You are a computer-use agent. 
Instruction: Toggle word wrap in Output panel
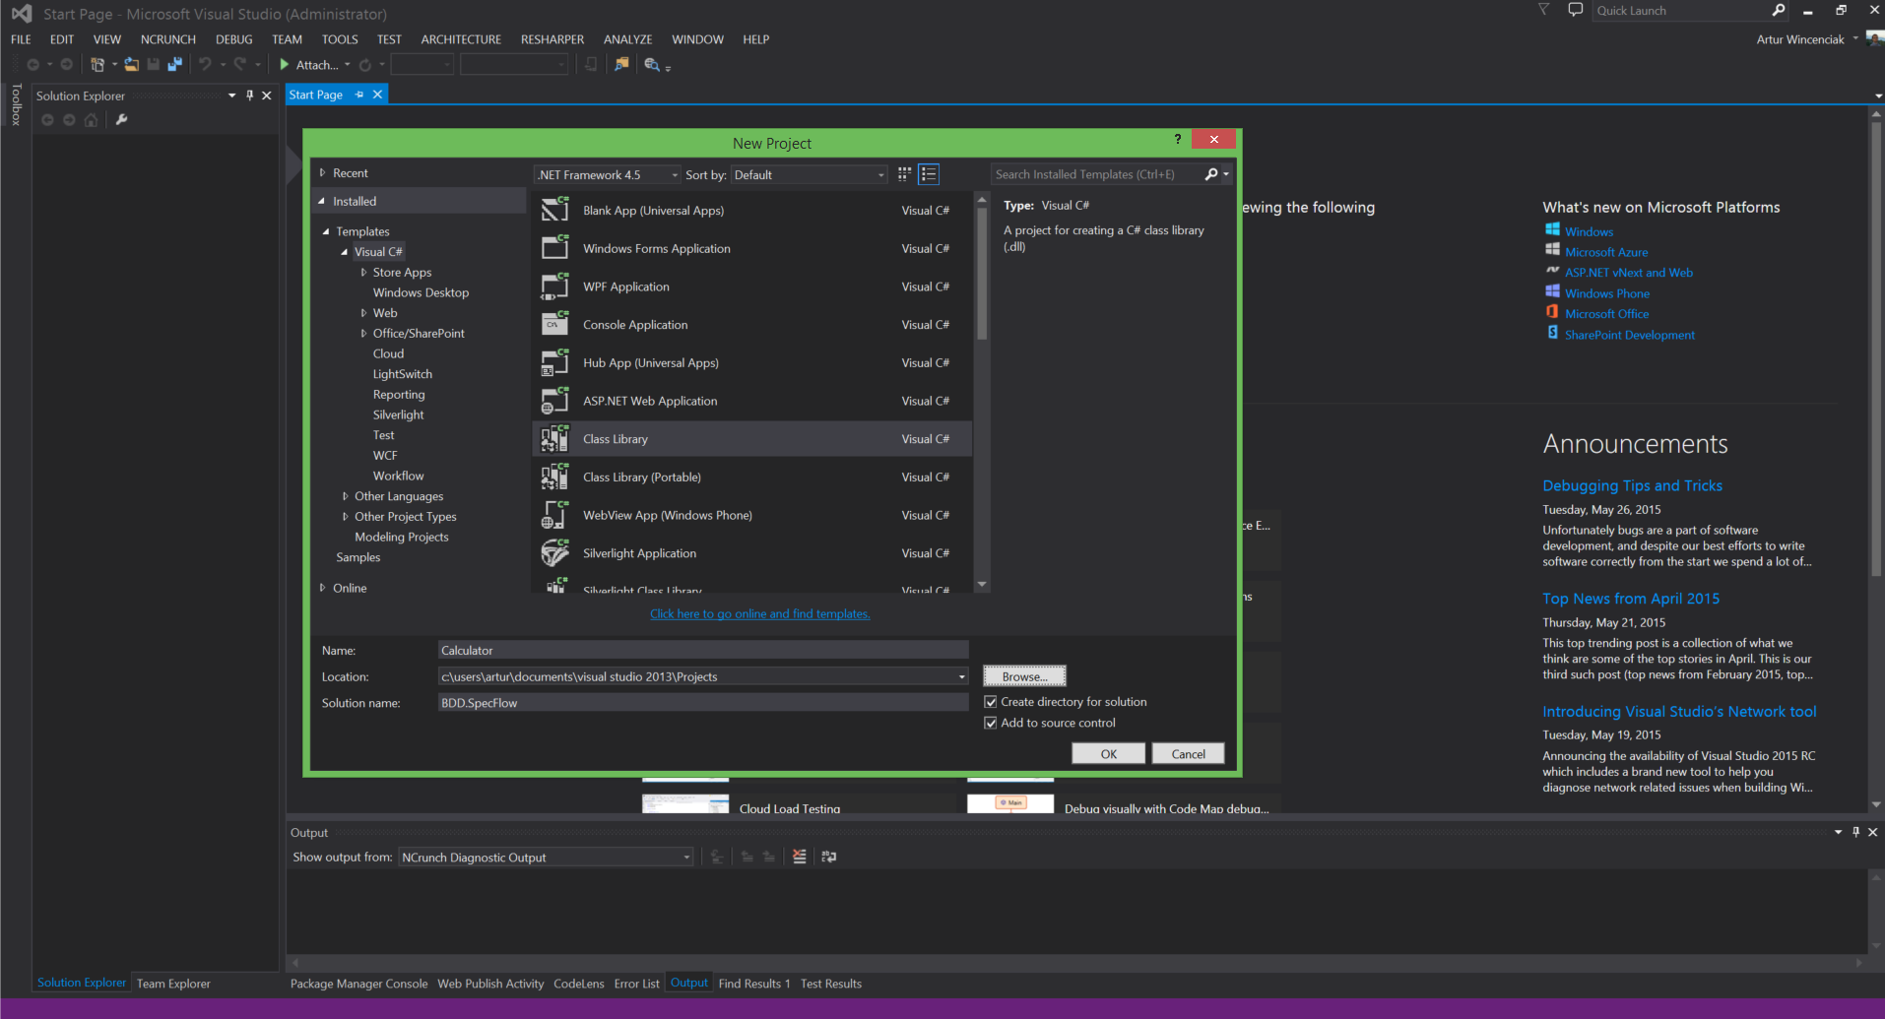coord(829,857)
